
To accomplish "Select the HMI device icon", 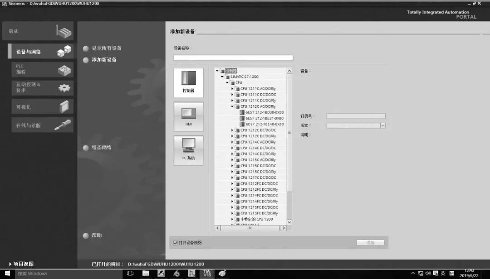I will [x=188, y=116].
